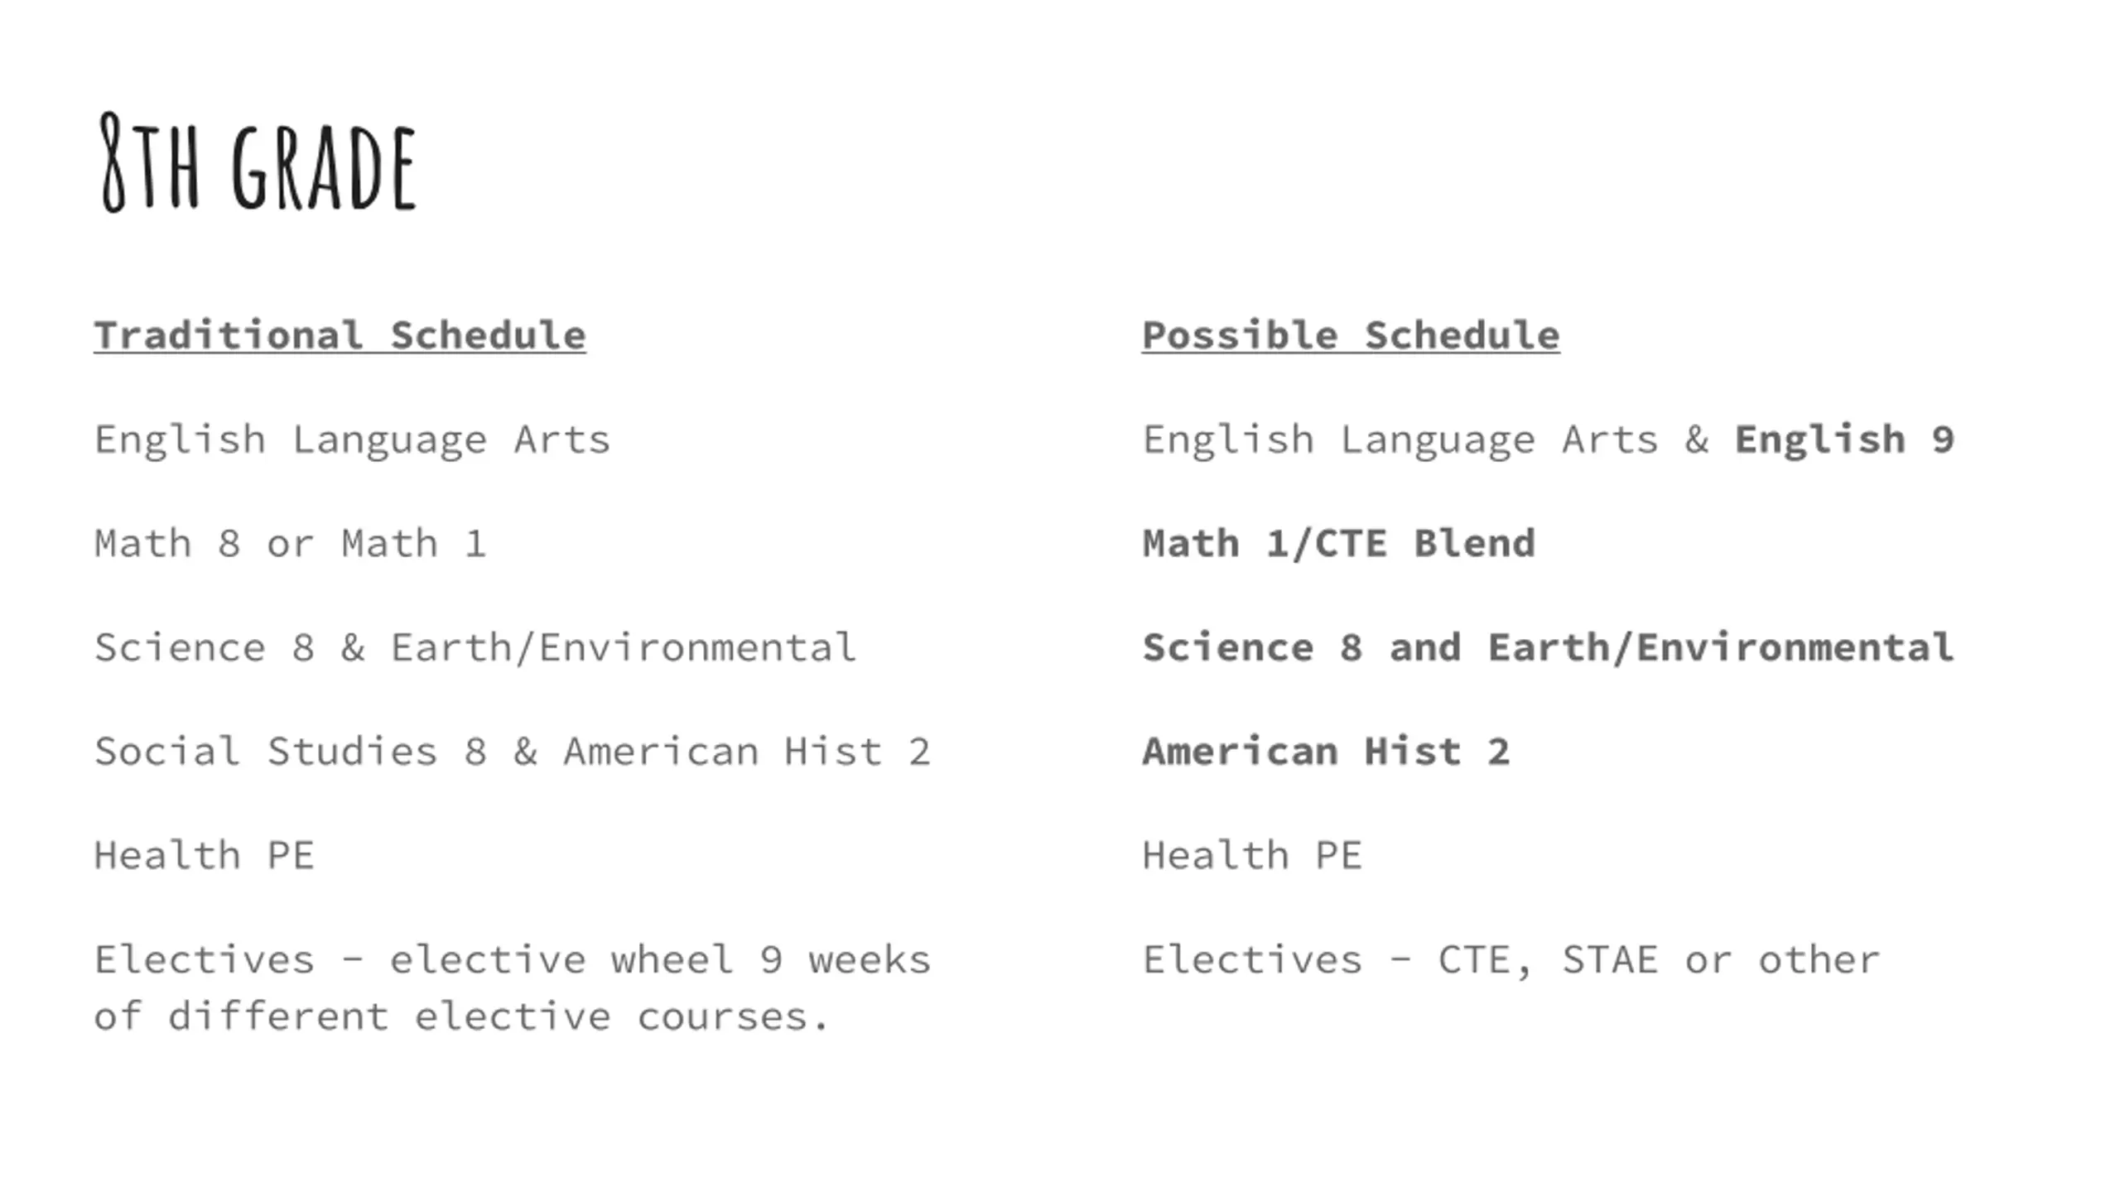Click the bold 'English 9' text
Image resolution: width=2120 pixels, height=1192 pixels.
click(1844, 440)
